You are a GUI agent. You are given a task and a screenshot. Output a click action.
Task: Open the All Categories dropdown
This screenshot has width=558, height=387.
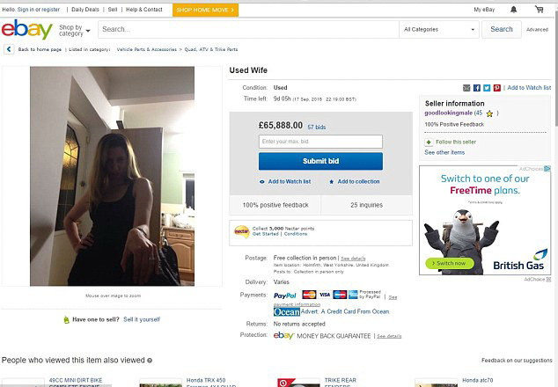coord(438,29)
